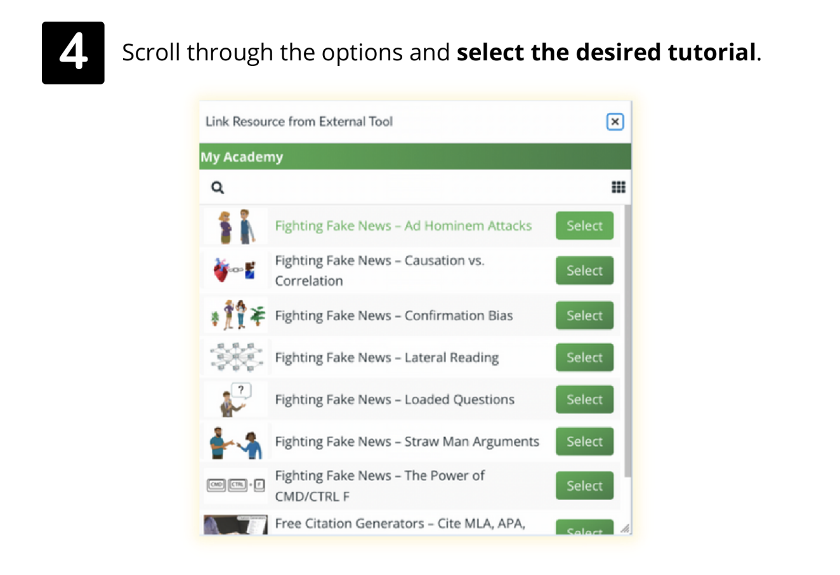
Task: Select the Ad Hominem Attacks tutorial
Action: pyautogui.click(x=584, y=225)
